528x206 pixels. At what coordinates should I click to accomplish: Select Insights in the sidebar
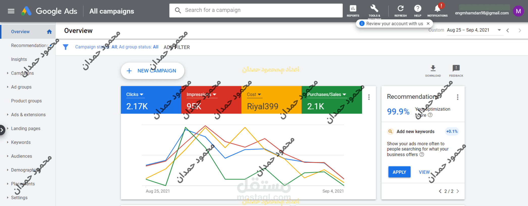pos(19,59)
